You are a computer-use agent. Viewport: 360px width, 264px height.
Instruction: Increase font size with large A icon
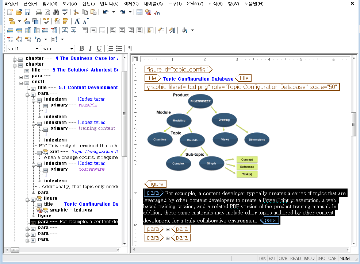[77, 21]
